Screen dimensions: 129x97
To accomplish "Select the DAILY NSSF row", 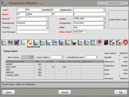I will click(55, 67).
